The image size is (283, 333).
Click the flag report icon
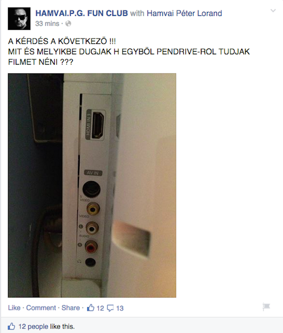(266, 307)
